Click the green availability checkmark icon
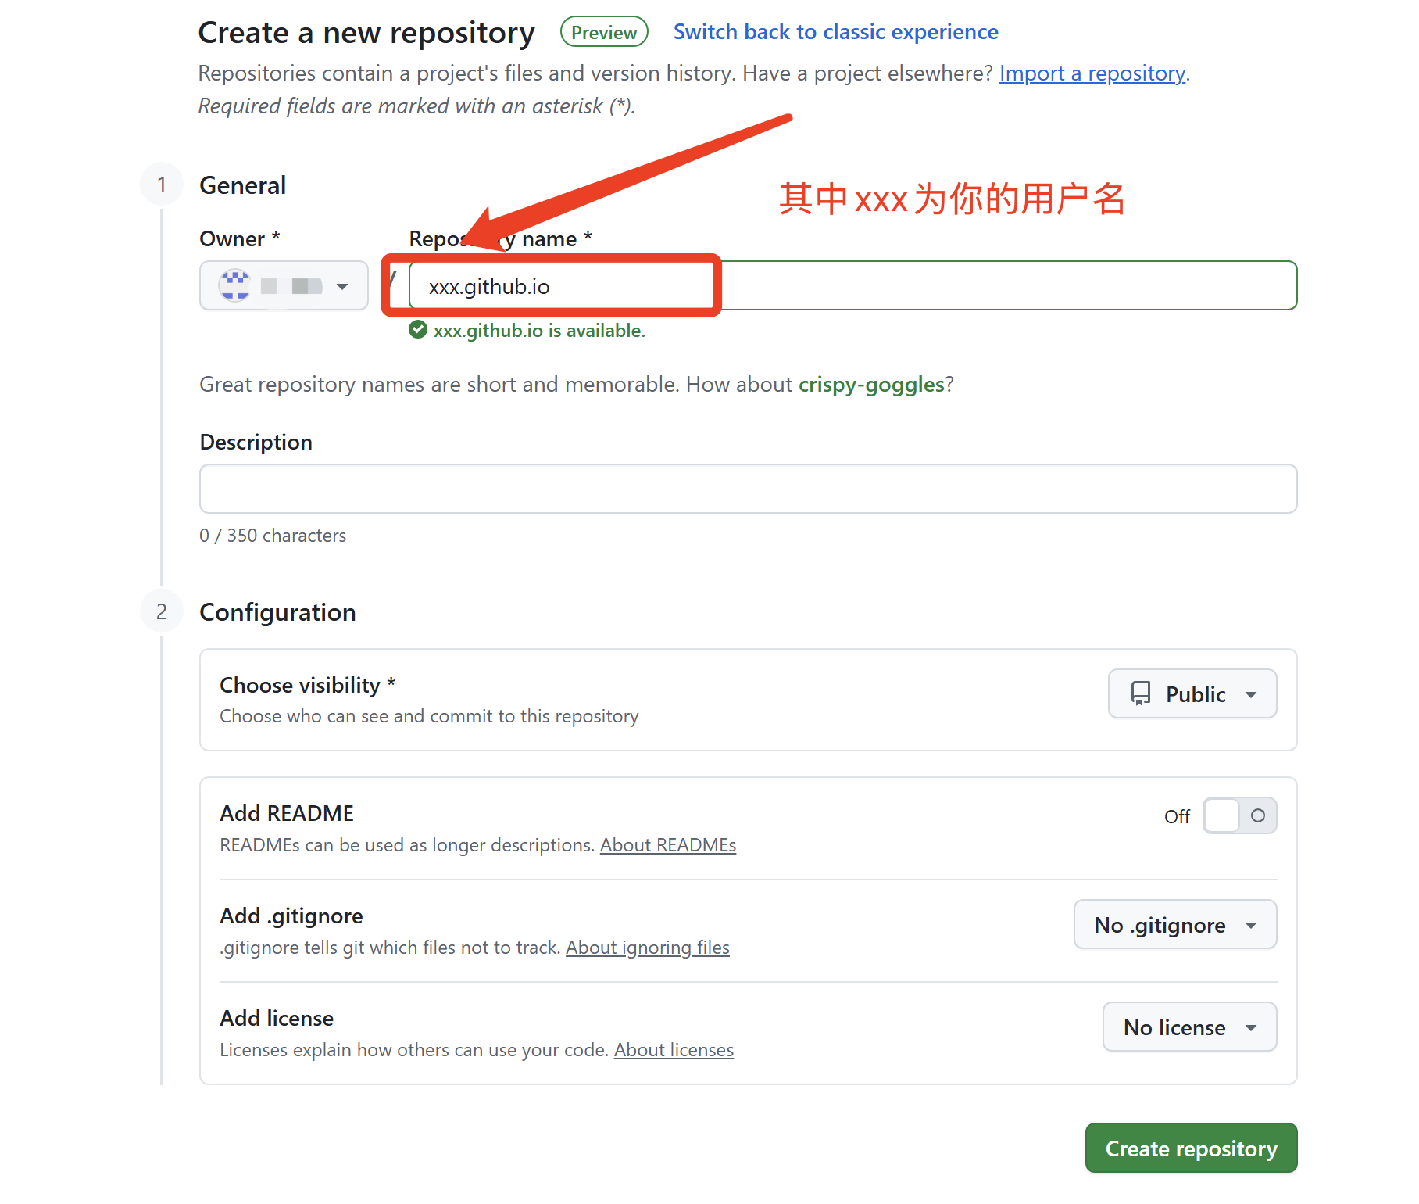The image size is (1419, 1204). tap(418, 330)
